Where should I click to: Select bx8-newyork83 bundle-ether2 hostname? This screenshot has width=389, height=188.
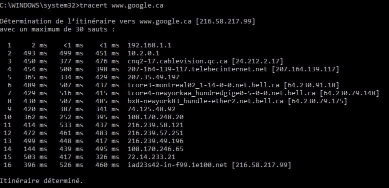click(205, 101)
